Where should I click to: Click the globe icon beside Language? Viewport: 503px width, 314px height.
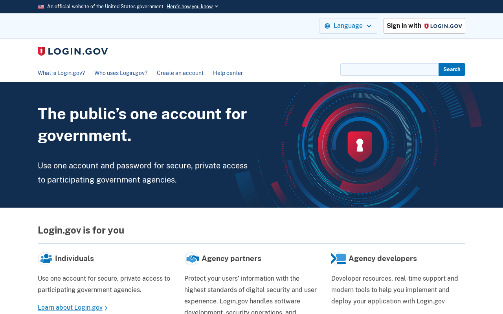click(327, 26)
